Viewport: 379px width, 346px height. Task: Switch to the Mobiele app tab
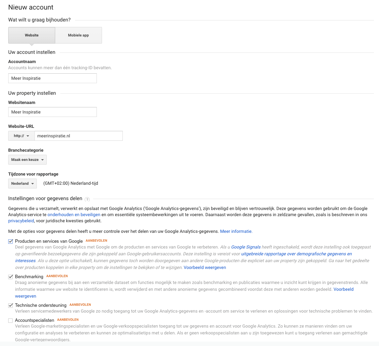tap(78, 35)
